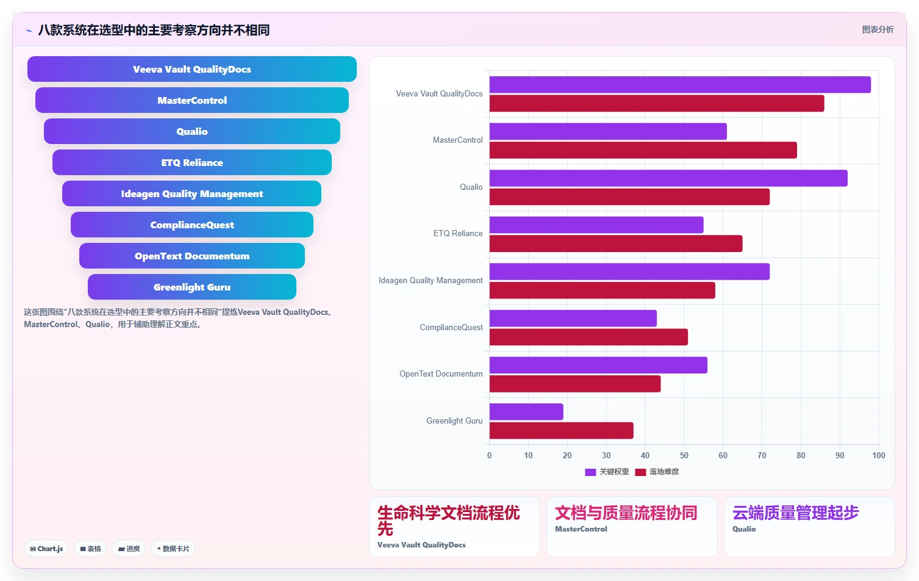The image size is (919, 581).
Task: Click the 数据卡片 tag chip
Action: pos(173,549)
